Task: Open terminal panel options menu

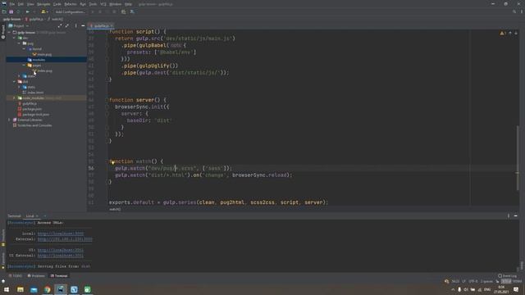Action: click(509, 216)
